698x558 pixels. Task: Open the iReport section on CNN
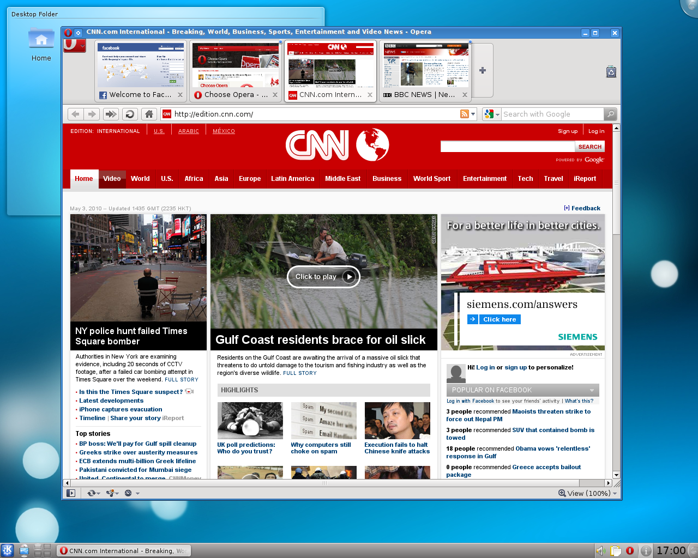585,179
